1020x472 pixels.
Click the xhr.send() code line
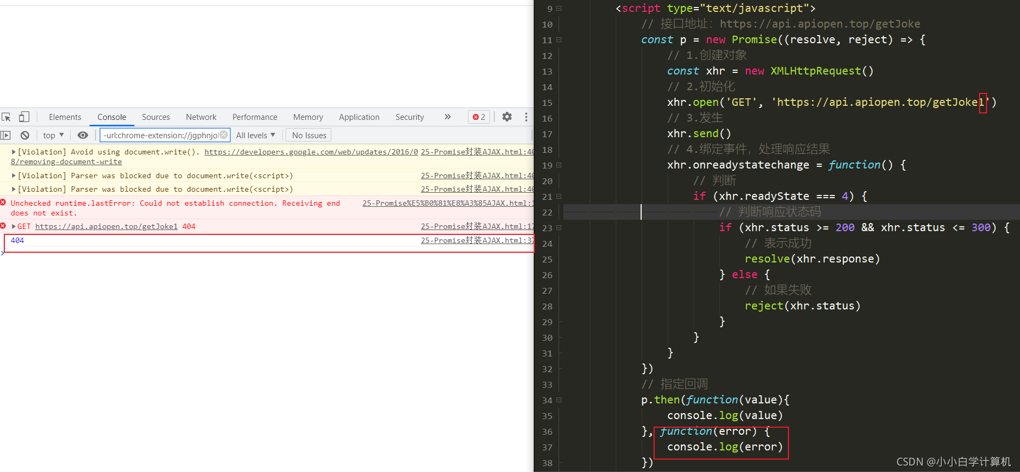pos(699,133)
